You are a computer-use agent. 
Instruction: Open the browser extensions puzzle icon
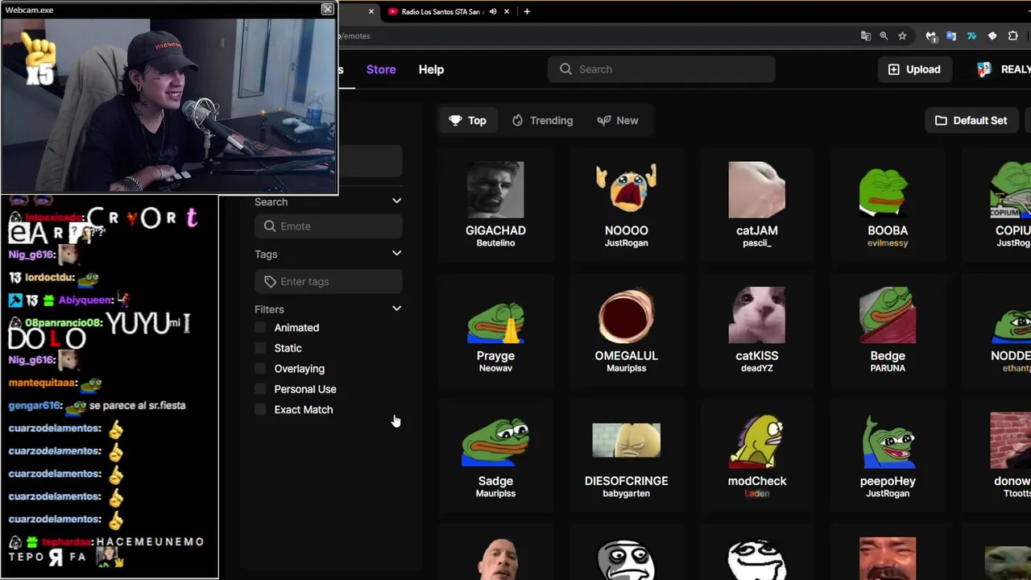point(1013,35)
